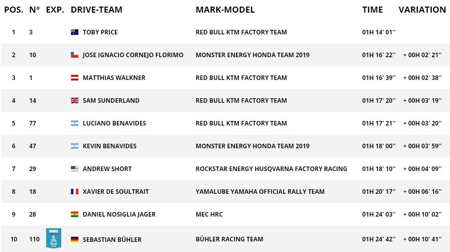The width and height of the screenshot is (450, 252).
Task: Click the US flag beside Andrew Short
Action: tap(74, 169)
